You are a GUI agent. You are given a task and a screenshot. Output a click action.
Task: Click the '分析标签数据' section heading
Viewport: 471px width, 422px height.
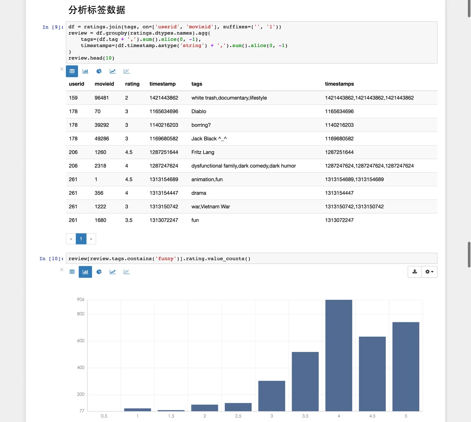(x=97, y=10)
